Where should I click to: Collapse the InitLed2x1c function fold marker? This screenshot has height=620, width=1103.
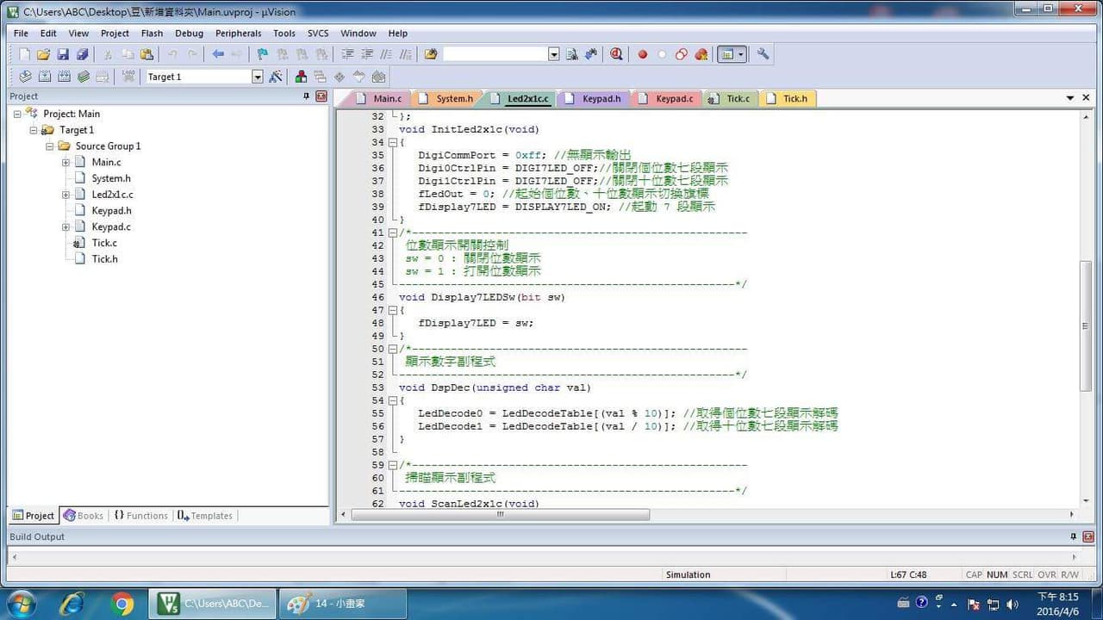(x=393, y=142)
